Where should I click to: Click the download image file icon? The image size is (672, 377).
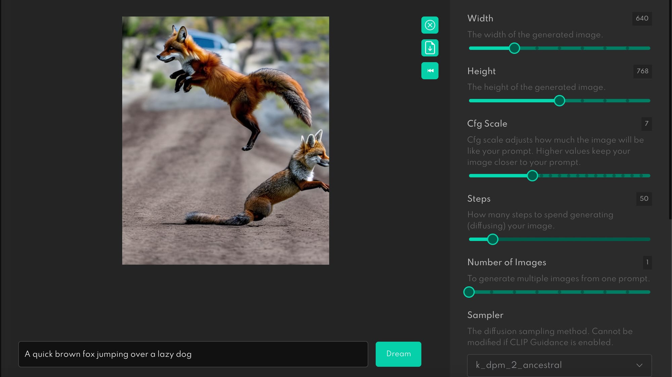(x=430, y=48)
